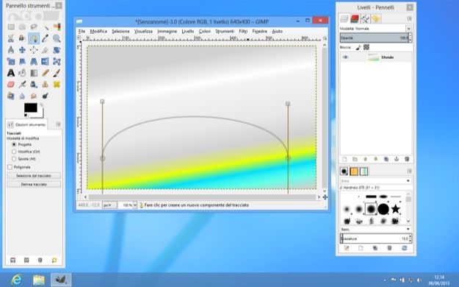459x287 pixels.
Task: Select the Text tool in toolbox
Action: 11,73
